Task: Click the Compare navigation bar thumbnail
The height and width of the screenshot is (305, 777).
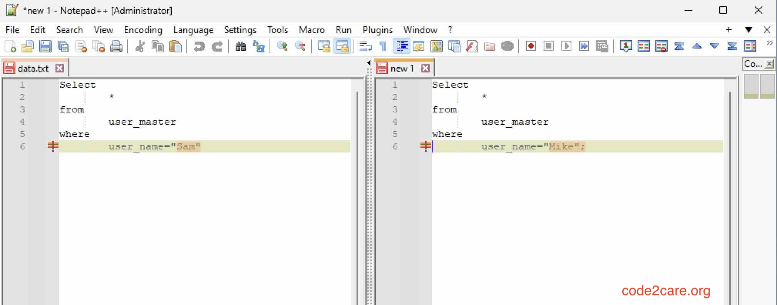Action: (759, 86)
